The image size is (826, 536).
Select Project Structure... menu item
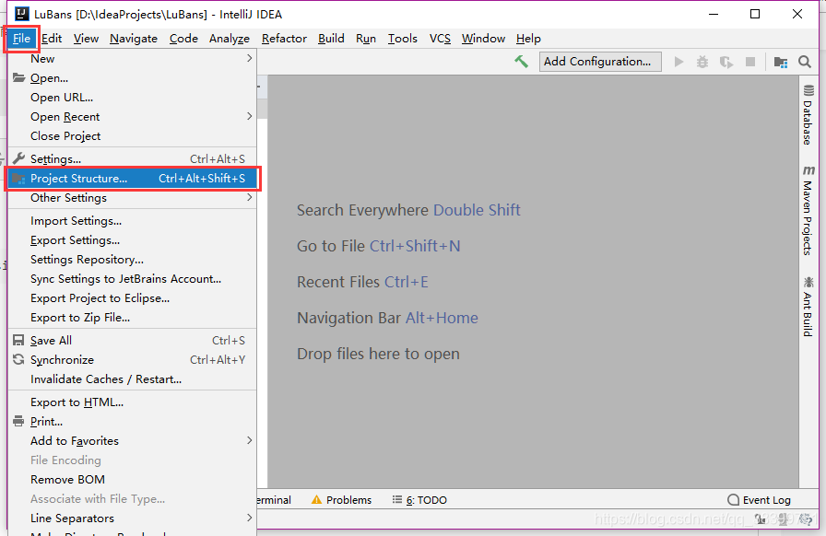(132, 179)
